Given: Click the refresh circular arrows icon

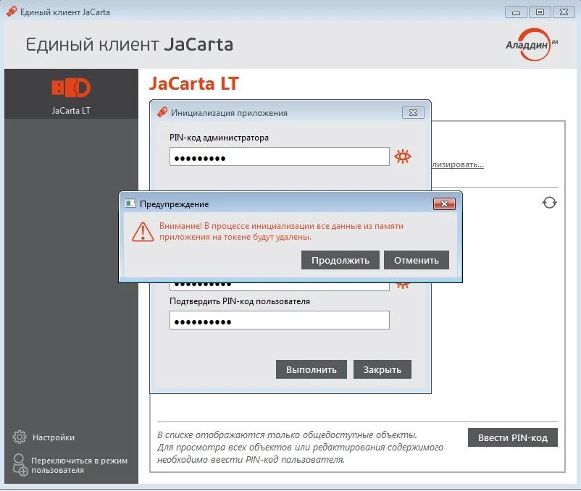Looking at the screenshot, I should tap(549, 203).
